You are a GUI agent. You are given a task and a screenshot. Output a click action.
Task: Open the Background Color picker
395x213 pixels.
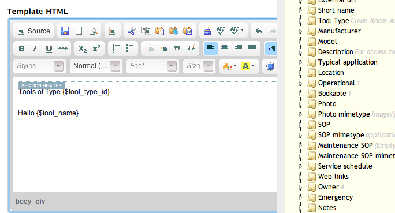[x=248, y=66]
